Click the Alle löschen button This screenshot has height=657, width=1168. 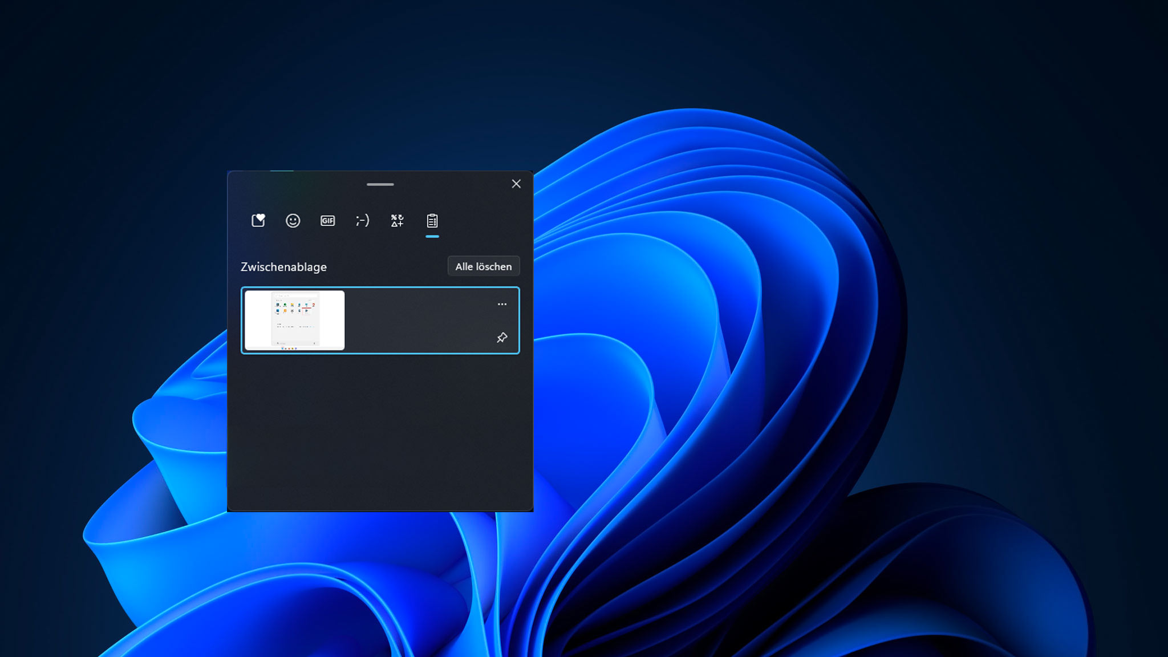click(483, 266)
